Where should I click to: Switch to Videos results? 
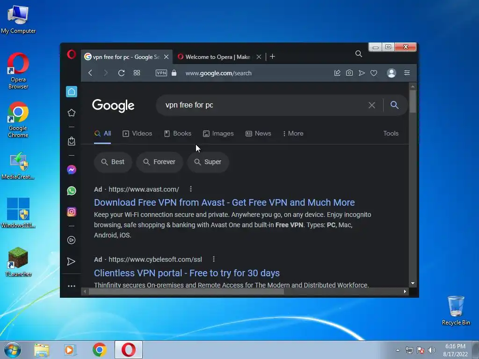pyautogui.click(x=137, y=133)
